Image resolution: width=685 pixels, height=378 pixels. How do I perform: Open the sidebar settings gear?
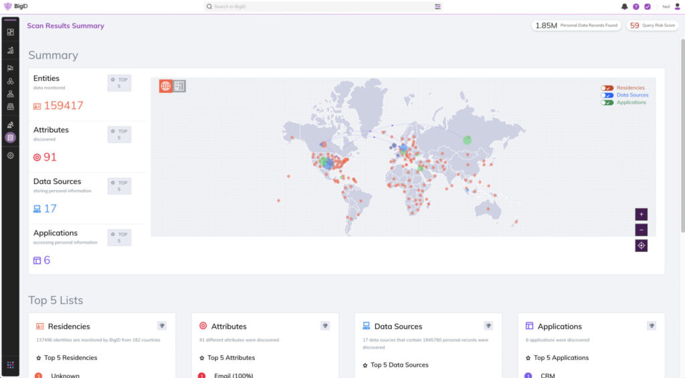coord(10,155)
